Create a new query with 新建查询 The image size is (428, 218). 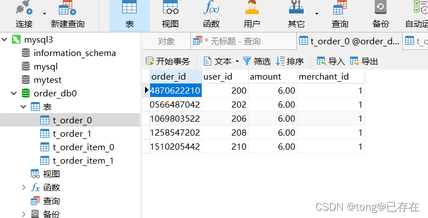coord(67,14)
